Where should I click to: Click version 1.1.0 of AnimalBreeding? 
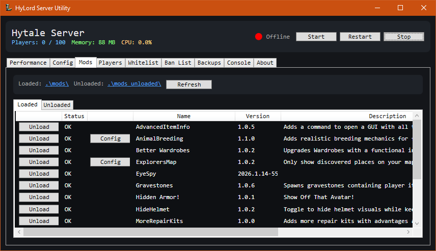click(246, 138)
